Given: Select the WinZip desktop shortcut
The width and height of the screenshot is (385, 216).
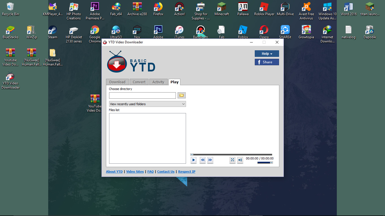Looking at the screenshot, I should click(31, 32).
